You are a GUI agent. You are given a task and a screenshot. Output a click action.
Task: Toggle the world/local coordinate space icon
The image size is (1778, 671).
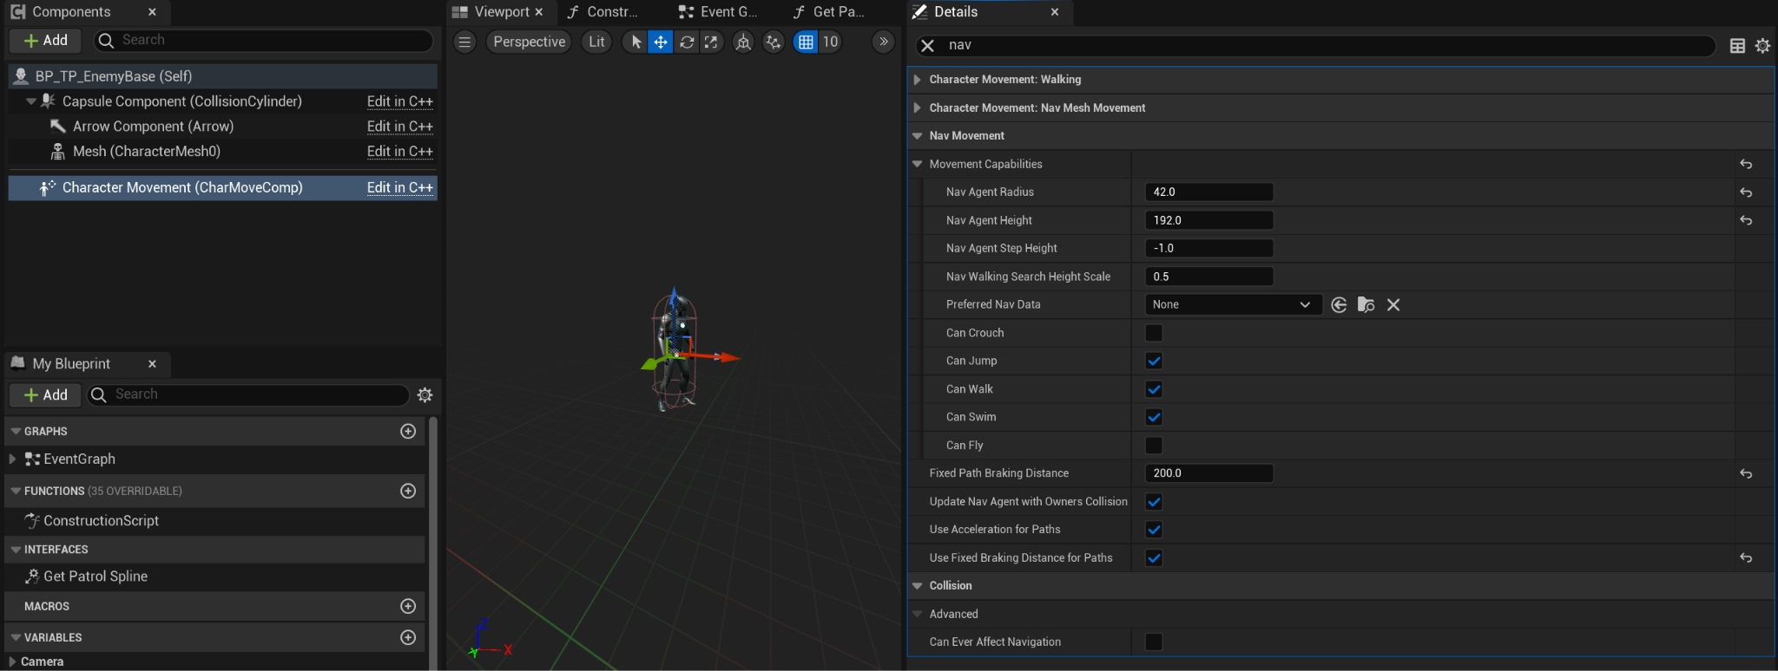click(x=743, y=42)
